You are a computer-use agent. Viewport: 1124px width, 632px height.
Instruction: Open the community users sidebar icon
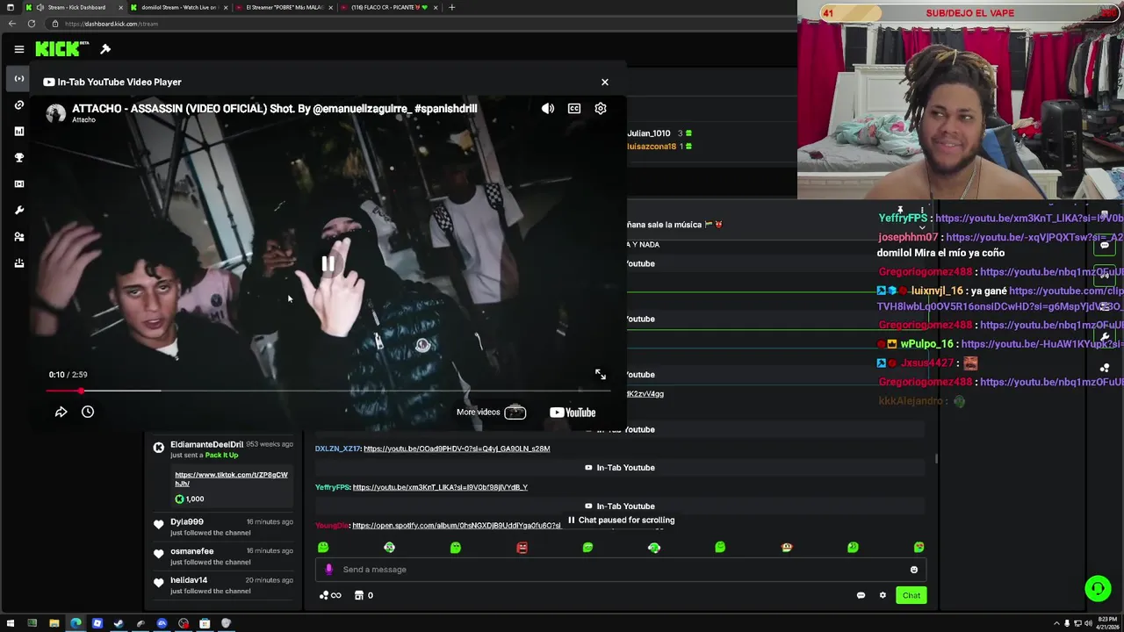pyautogui.click(x=18, y=237)
